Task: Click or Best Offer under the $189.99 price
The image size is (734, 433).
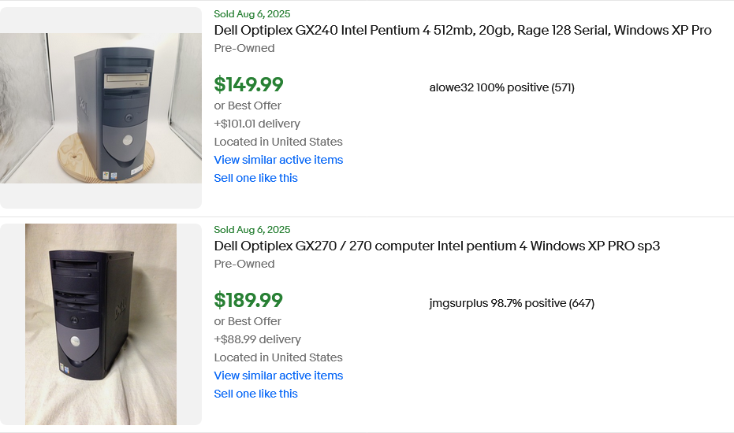Action: 248,321
